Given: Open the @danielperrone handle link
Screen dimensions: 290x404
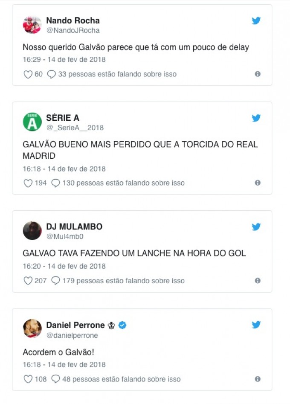Looking at the screenshot, I should (x=72, y=335).
